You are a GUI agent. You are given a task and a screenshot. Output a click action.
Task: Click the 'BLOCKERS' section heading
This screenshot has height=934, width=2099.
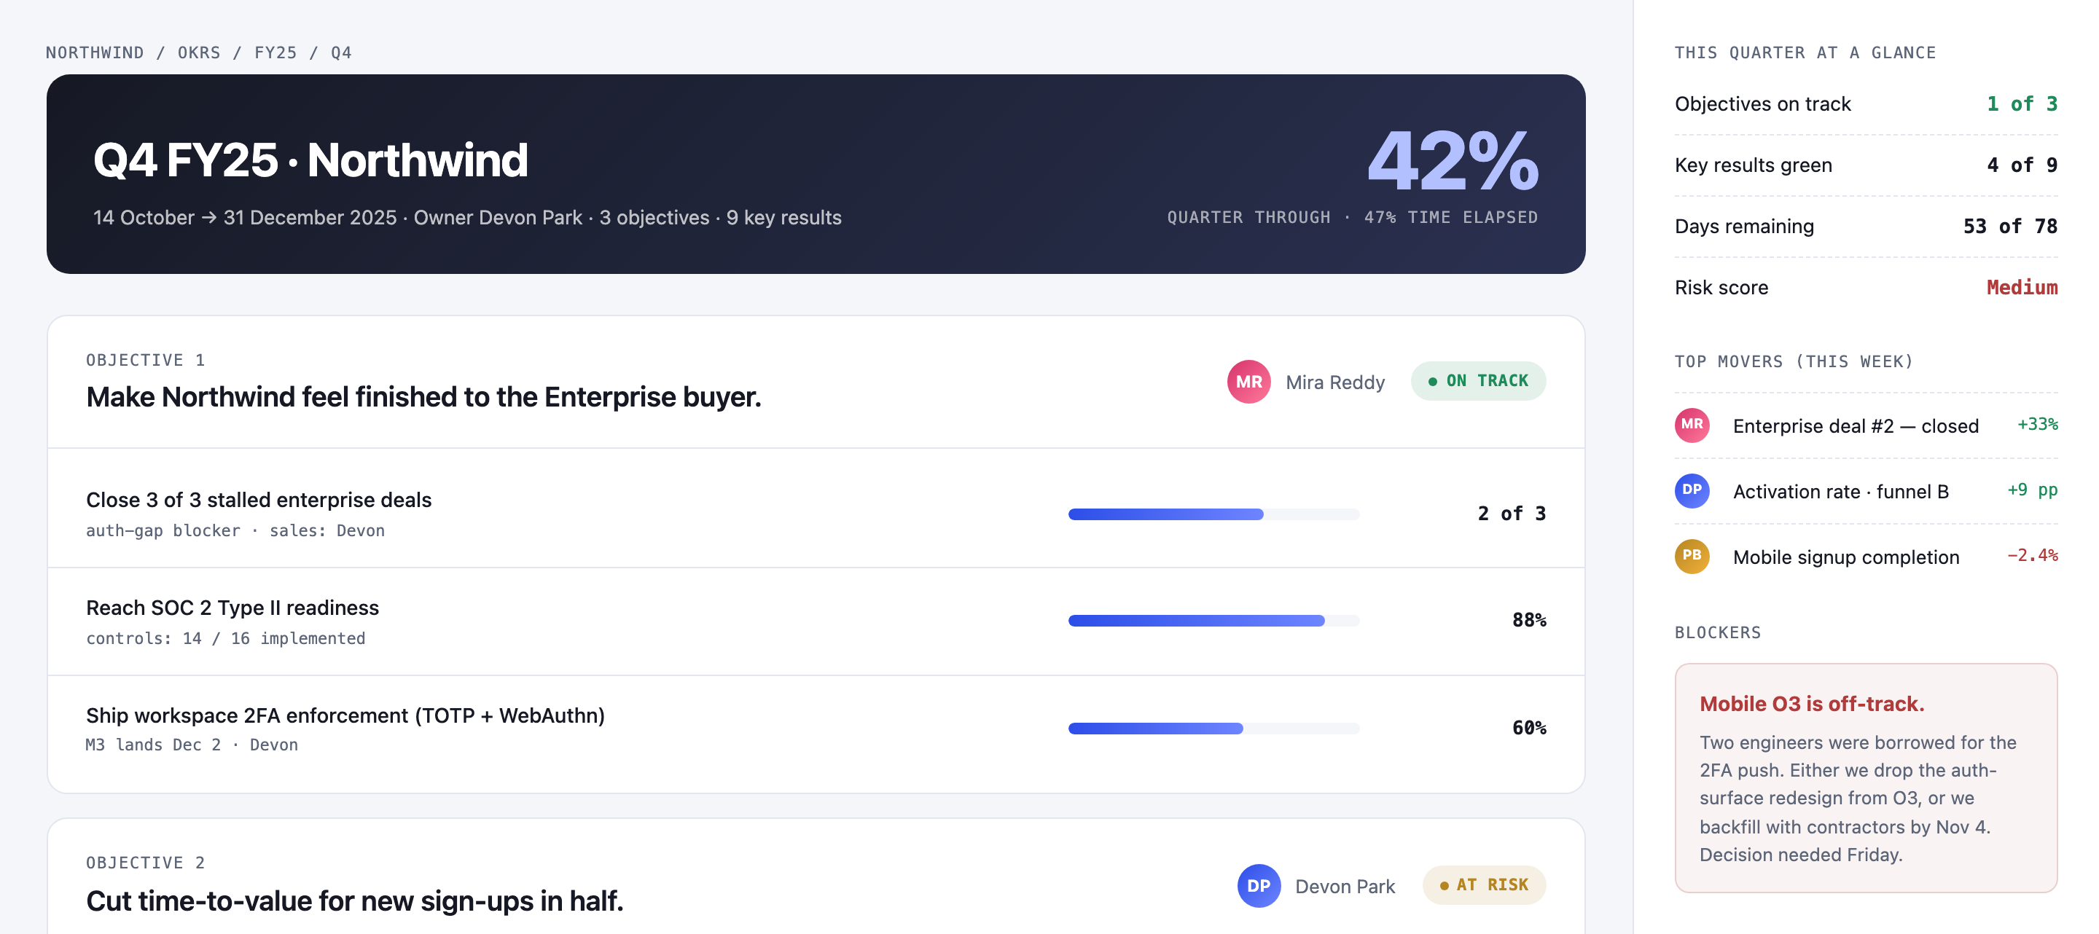tap(1718, 632)
